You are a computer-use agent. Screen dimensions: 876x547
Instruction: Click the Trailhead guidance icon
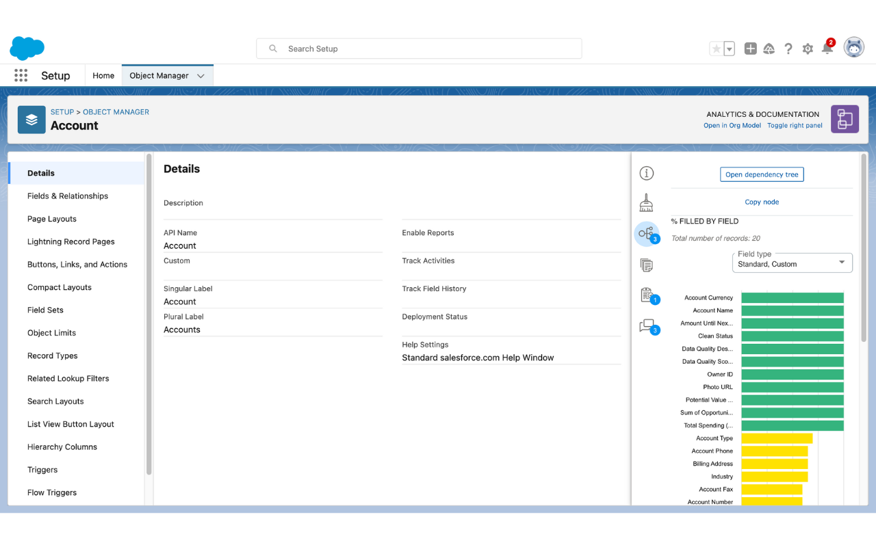click(769, 49)
